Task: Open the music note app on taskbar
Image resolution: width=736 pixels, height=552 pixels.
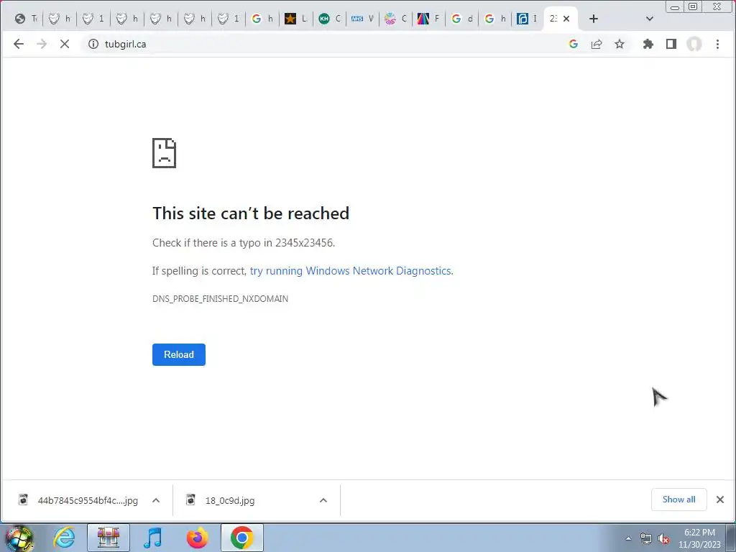Action: (x=152, y=538)
